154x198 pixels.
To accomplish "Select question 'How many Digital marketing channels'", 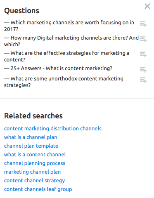I will pyautogui.click(x=71, y=41).
